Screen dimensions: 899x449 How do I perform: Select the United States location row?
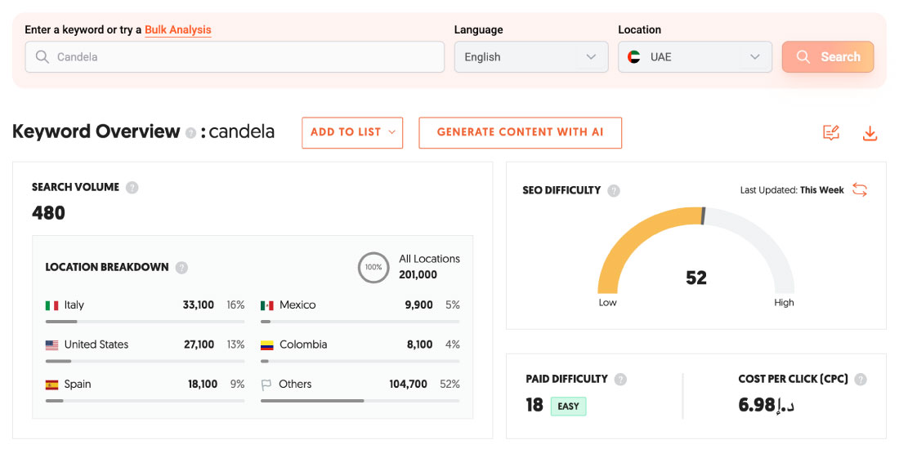(145, 345)
